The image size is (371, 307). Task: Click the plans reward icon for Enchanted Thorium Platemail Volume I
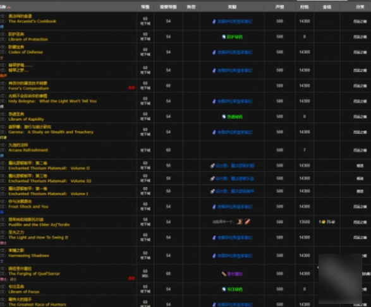[212, 191]
